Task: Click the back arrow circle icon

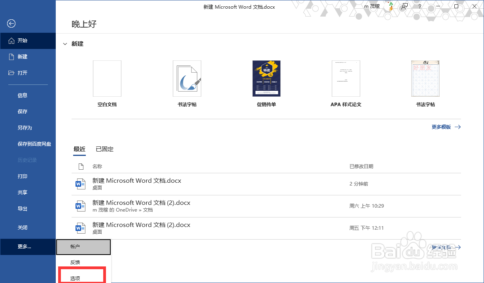Action: (11, 24)
